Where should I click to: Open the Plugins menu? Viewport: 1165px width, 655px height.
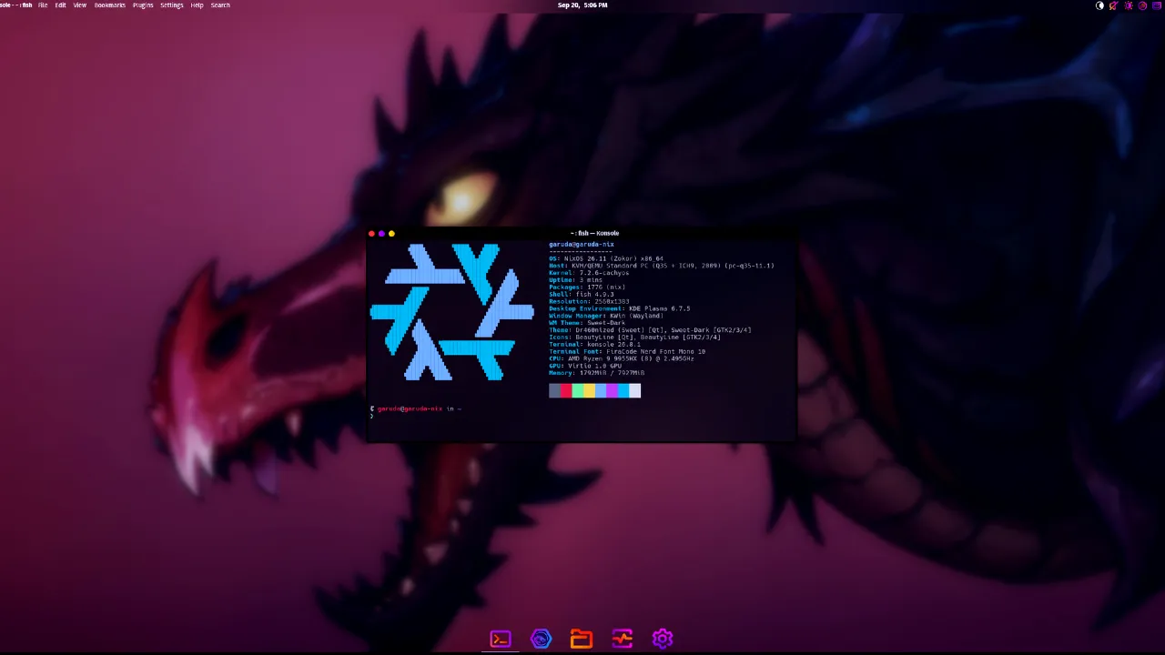click(x=143, y=5)
